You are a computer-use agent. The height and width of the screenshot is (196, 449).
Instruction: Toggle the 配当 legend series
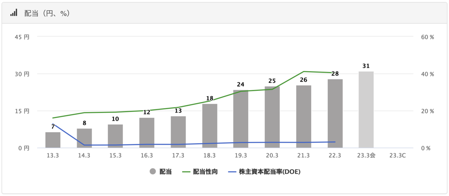[161, 171]
